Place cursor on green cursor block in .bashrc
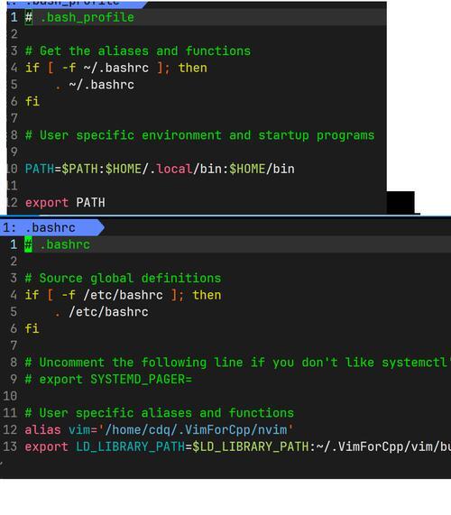 pyautogui.click(x=29, y=244)
